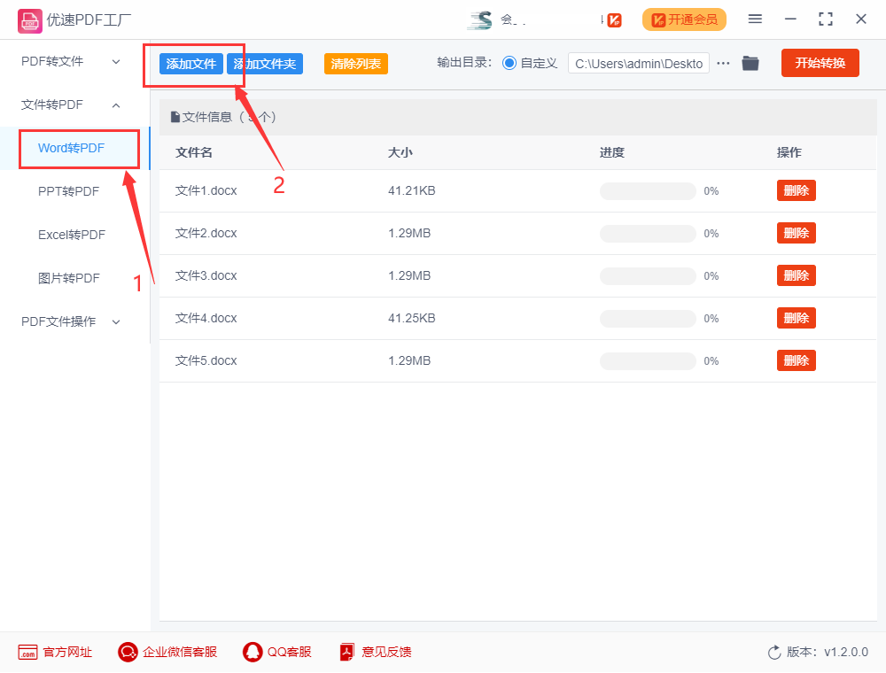The height and width of the screenshot is (673, 886).
Task: Click the app logo in the title bar
Action: pos(30,19)
